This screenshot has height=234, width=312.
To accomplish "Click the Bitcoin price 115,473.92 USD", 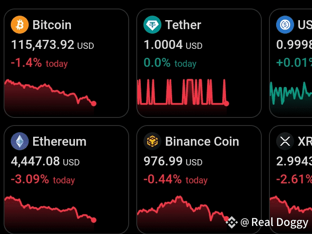I will point(52,45).
